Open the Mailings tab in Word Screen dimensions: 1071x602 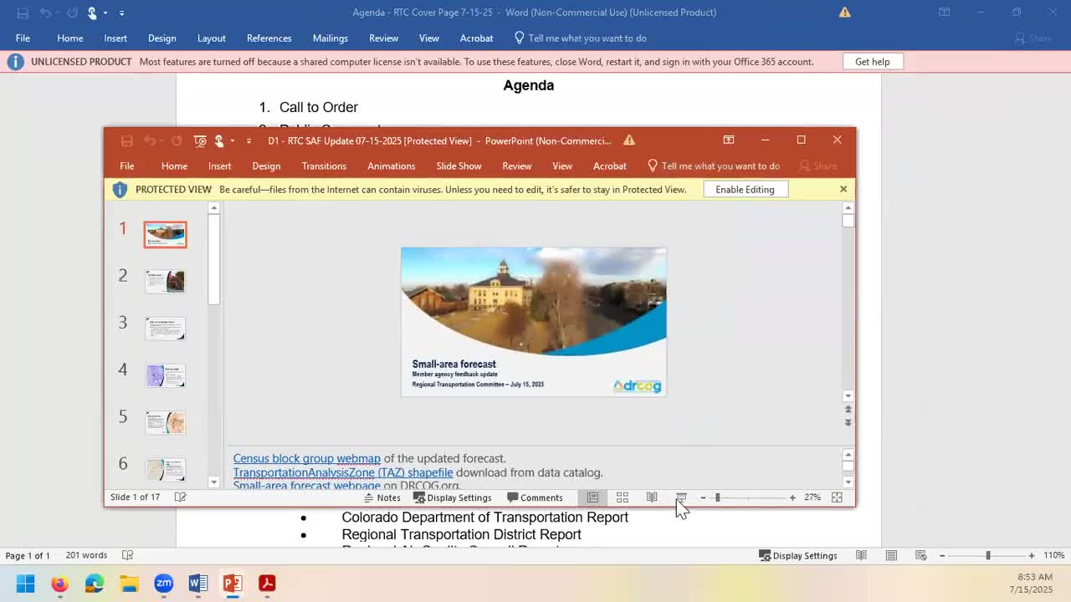330,38
